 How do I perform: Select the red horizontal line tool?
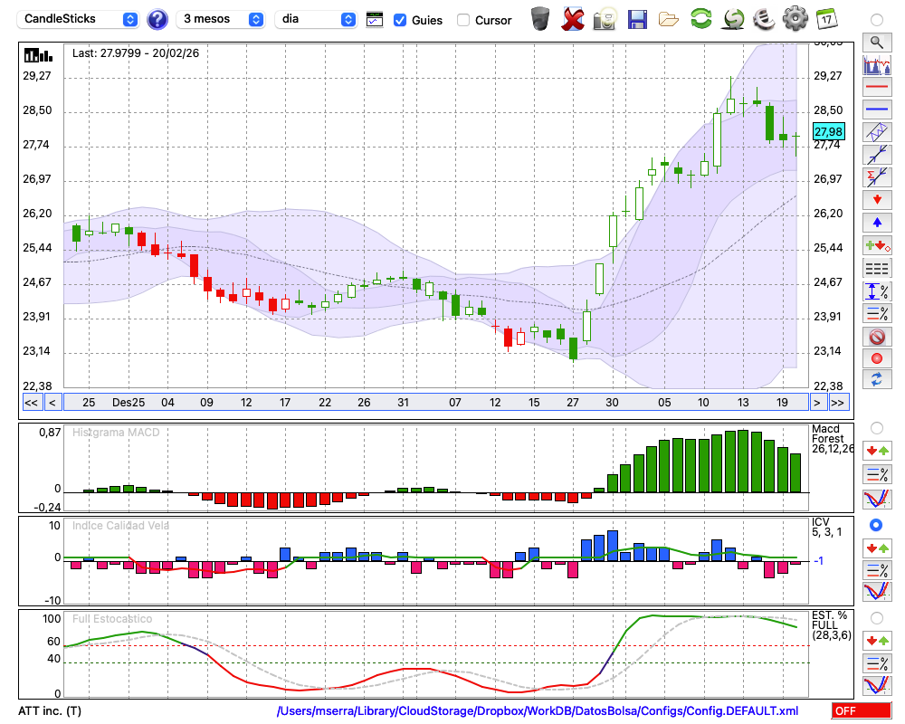pyautogui.click(x=876, y=88)
